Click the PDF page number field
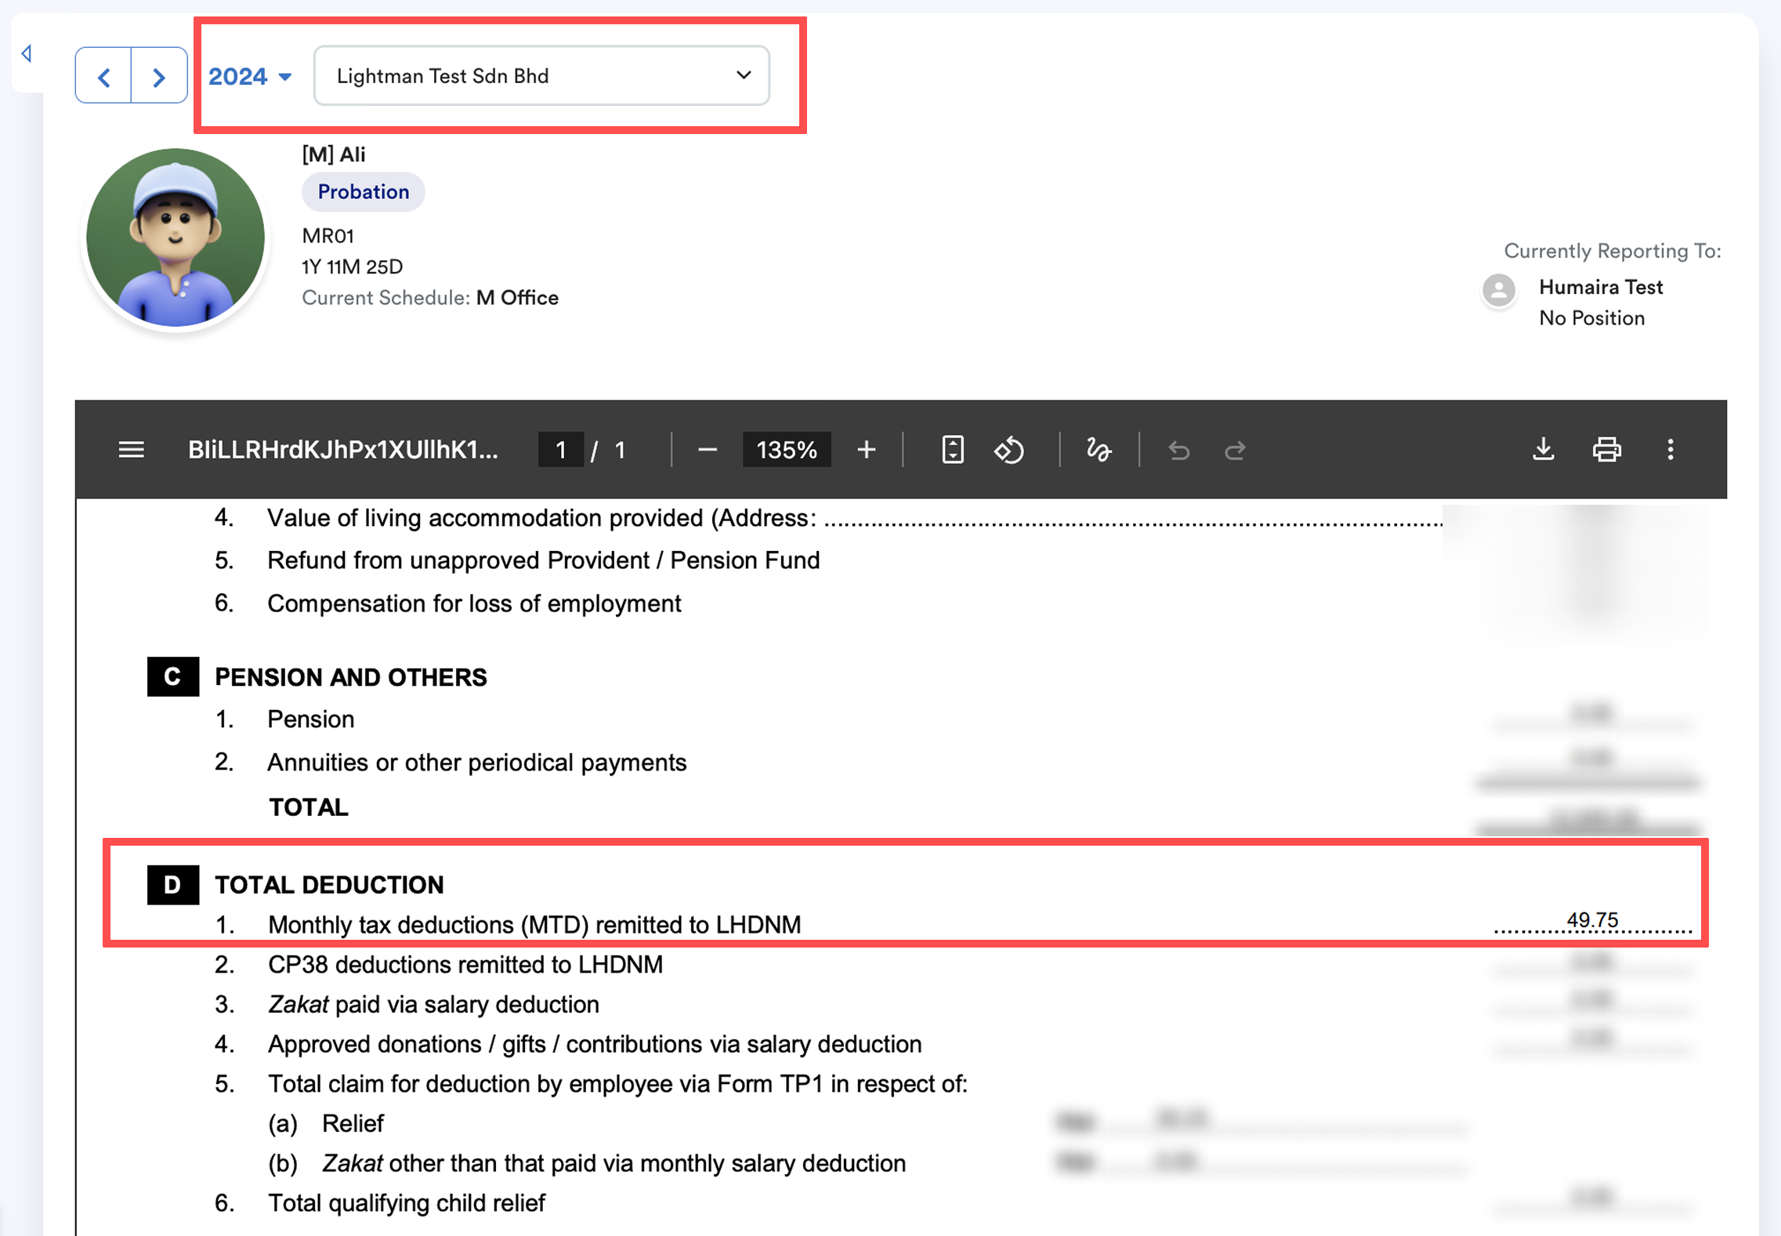The image size is (1781, 1236). click(560, 450)
